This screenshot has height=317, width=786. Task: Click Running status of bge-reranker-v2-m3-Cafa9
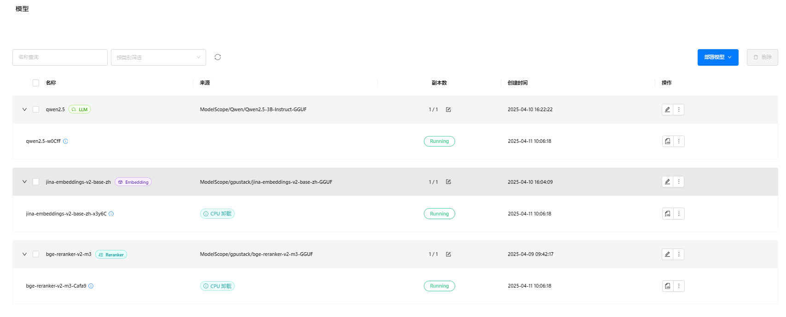pos(439,286)
